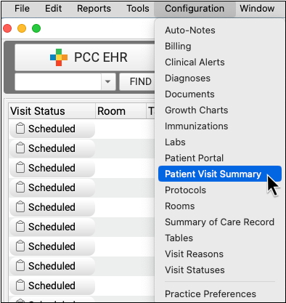Click the yellow minimize window button
The width and height of the screenshot is (286, 303).
pos(22,28)
